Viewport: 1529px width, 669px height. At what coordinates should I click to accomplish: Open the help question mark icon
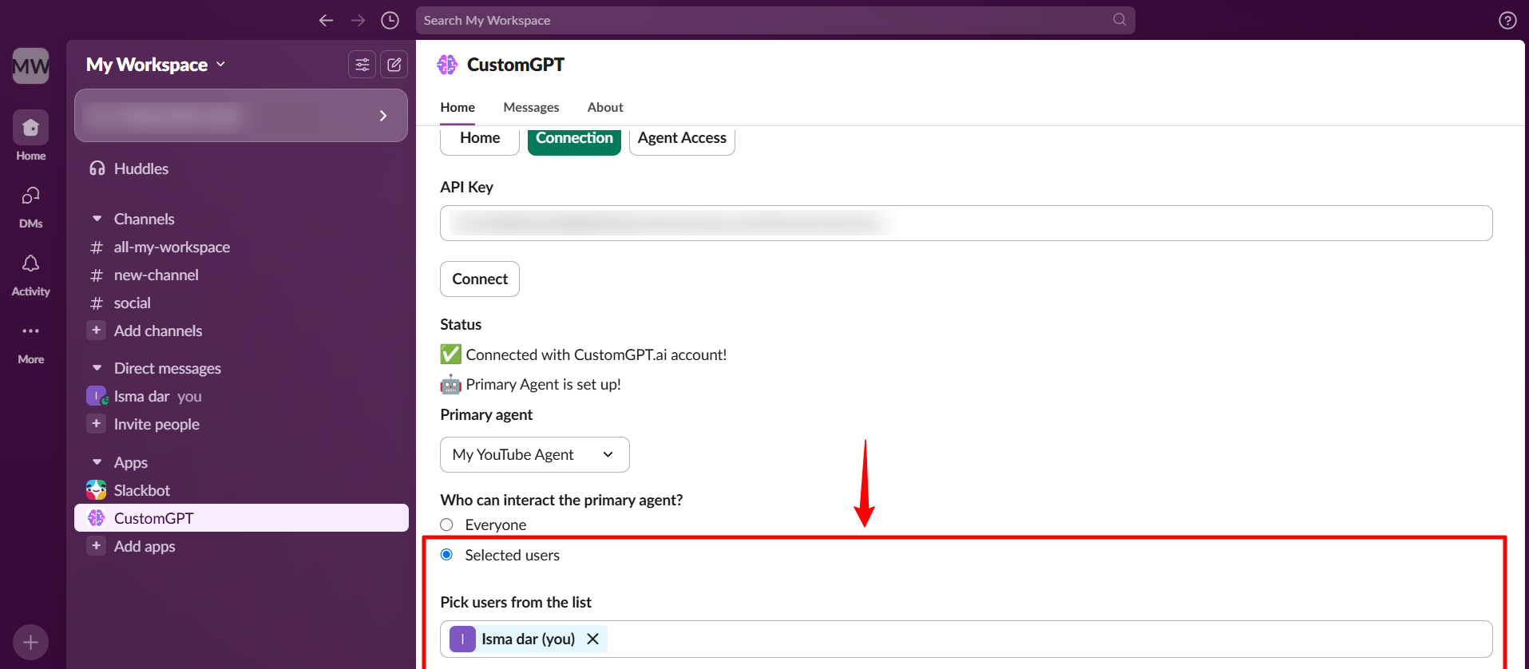point(1507,21)
